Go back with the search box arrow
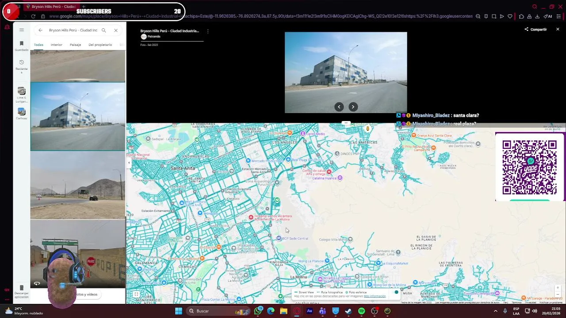This screenshot has height=318, width=566. coord(40,30)
